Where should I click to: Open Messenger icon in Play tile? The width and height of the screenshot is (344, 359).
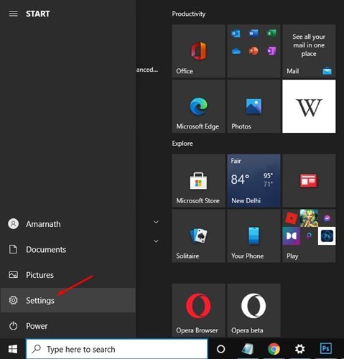pos(327,218)
